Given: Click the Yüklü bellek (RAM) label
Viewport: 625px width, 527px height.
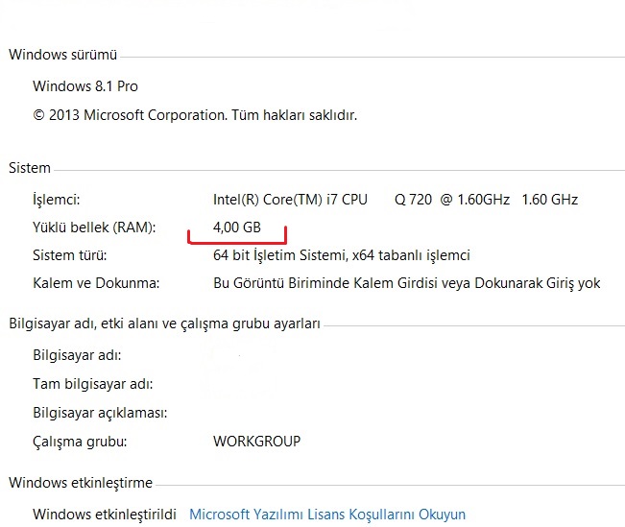Looking at the screenshot, I should click(94, 228).
